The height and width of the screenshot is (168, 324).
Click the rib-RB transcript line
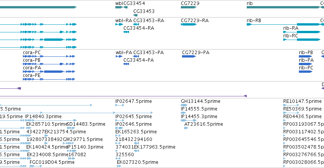tap(283, 24)
